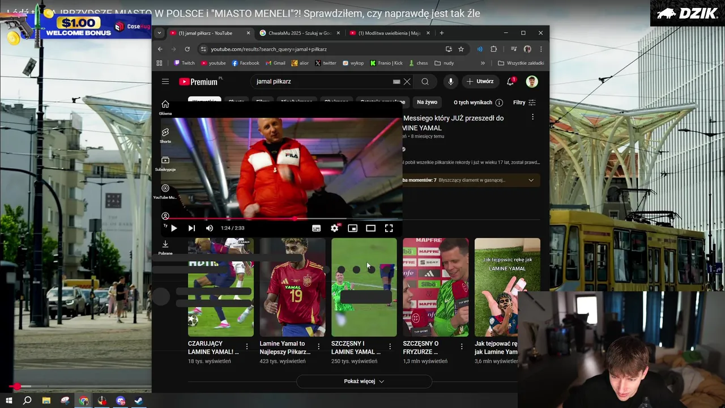The image size is (725, 408).
Task: Open Windows taskbar search
Action: (x=27, y=401)
